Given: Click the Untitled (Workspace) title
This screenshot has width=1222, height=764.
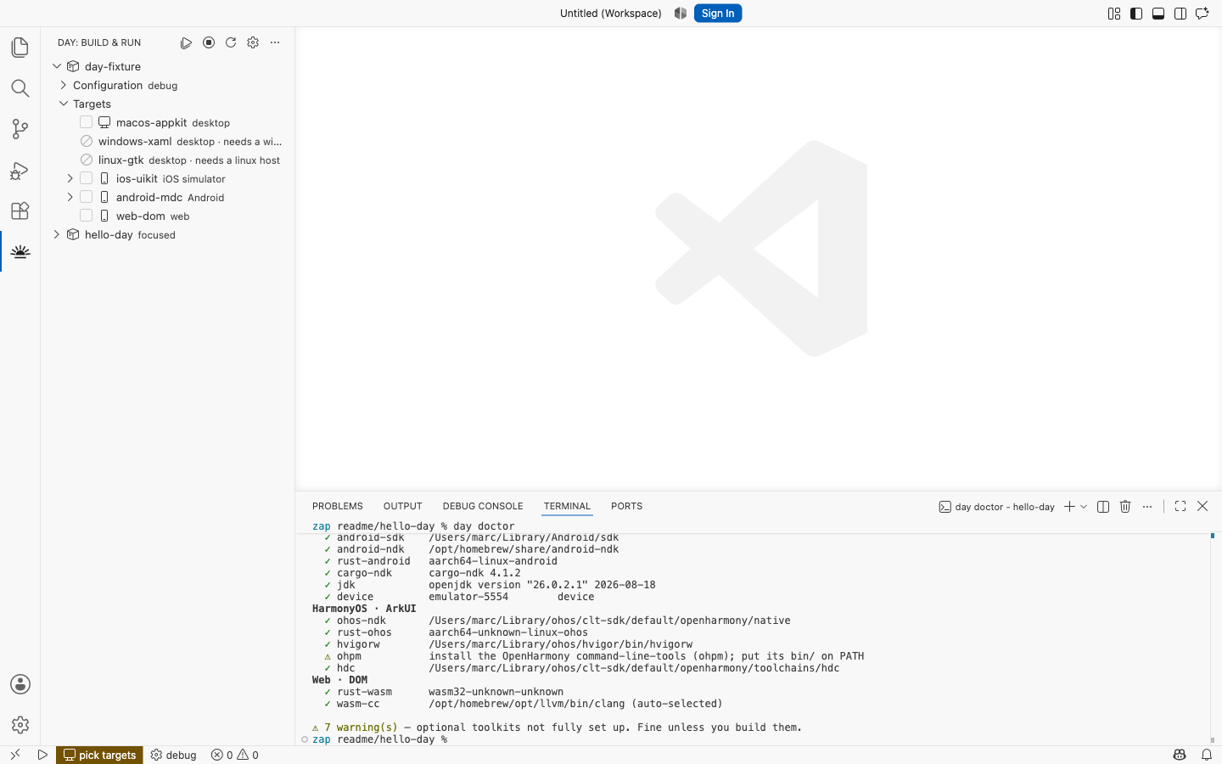Looking at the screenshot, I should pos(611,14).
